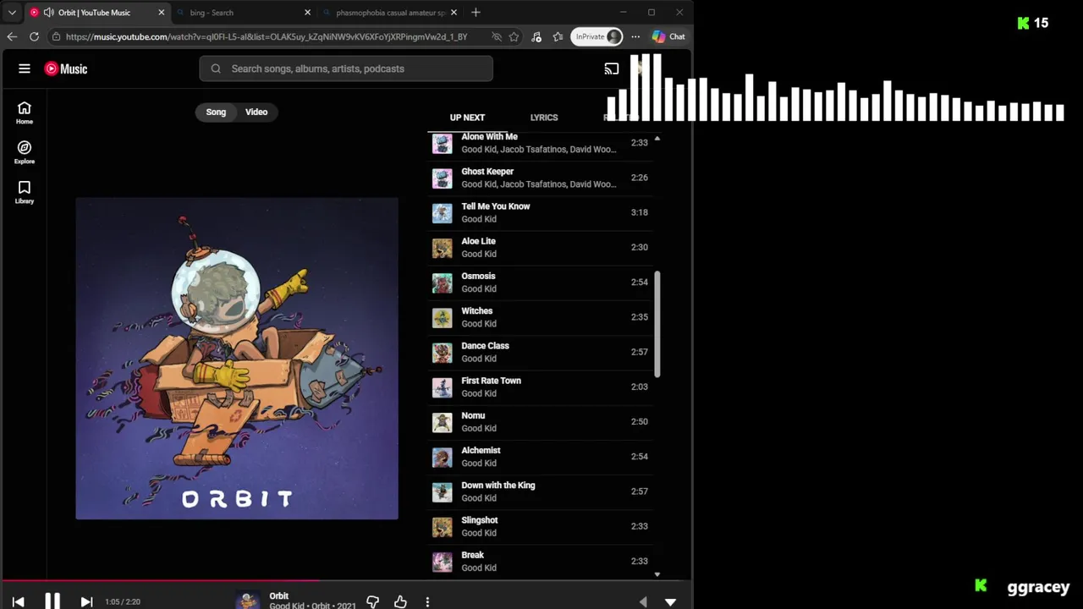1083x609 pixels.
Task: Open the YouTube Music hamburger menu
Action: click(x=25, y=69)
